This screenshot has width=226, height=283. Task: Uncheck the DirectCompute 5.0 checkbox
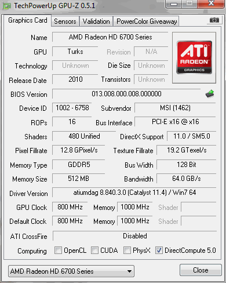(159, 251)
